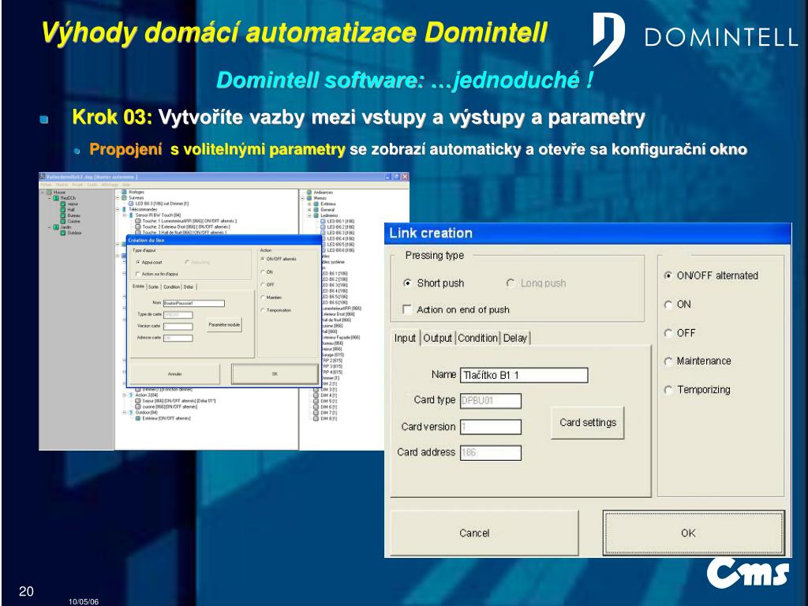
Task: Click the sejour room icon
Action: point(63,204)
